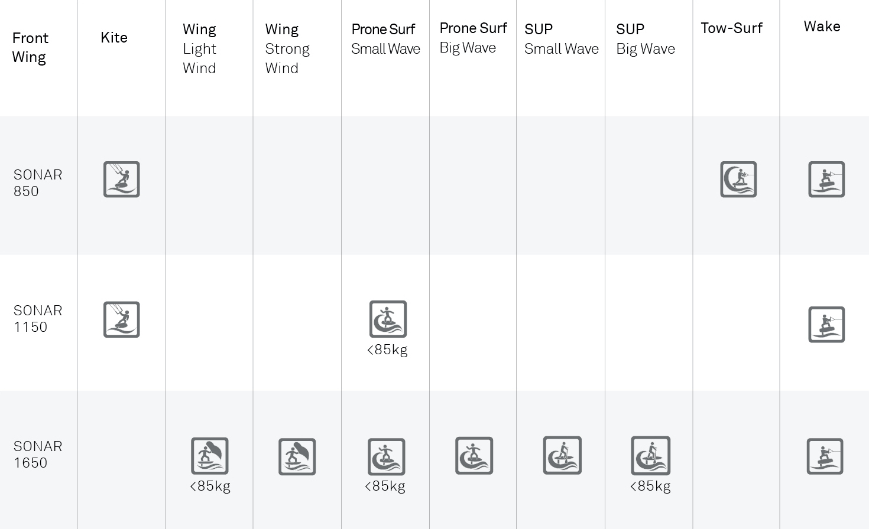Click the Tow-Surf column header
Screen dimensions: 869x529
(732, 28)
